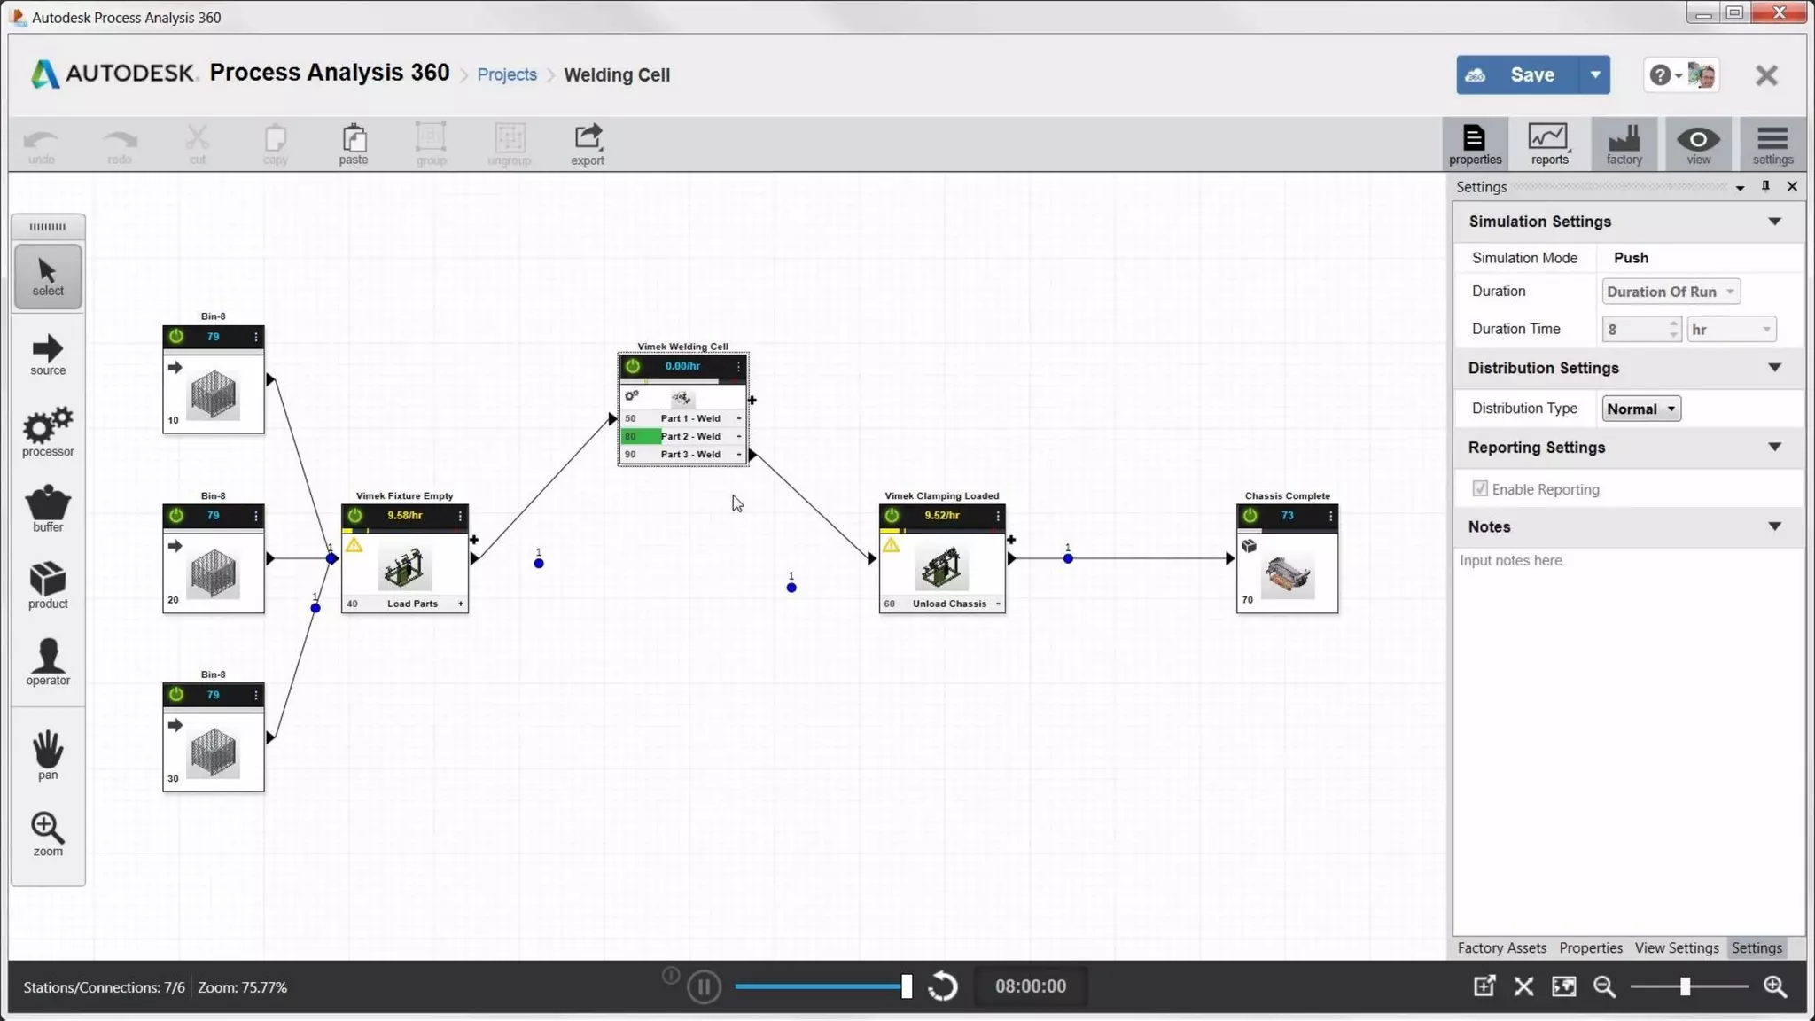This screenshot has width=1815, height=1021.
Task: Activate the pan hand tool
Action: (x=48, y=755)
